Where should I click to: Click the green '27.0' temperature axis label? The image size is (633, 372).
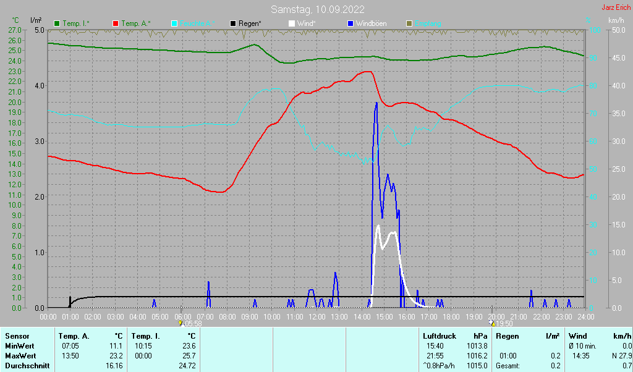click(x=15, y=30)
